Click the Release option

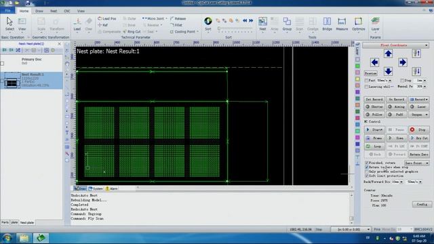point(178,18)
